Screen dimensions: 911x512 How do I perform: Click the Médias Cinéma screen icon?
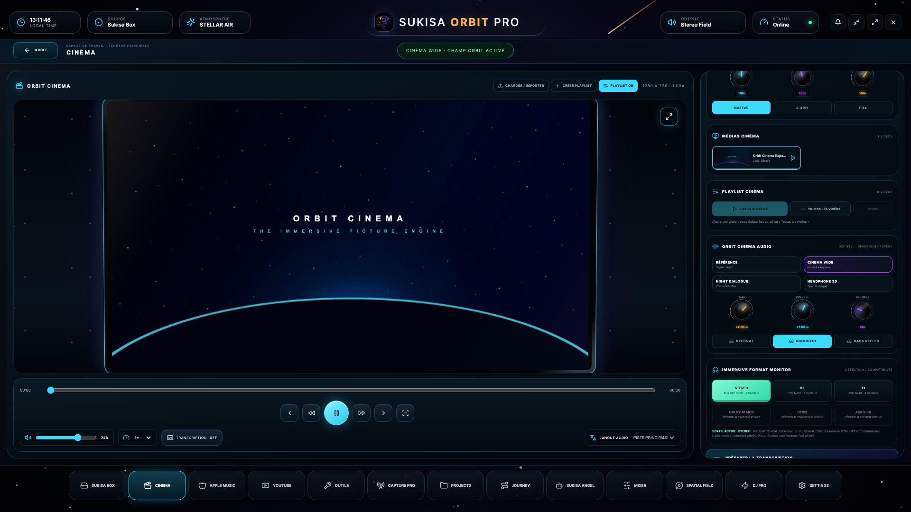coord(716,136)
